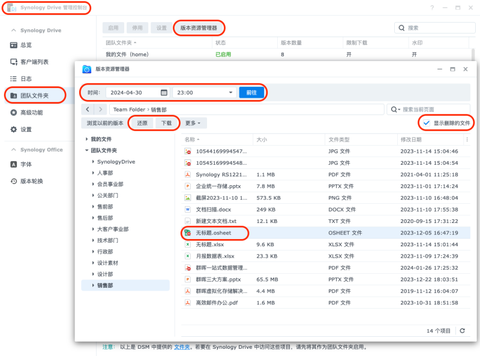Click the refresh icon next to 14 个项目
Image resolution: width=480 pixels, height=356 pixels.
[x=462, y=331]
